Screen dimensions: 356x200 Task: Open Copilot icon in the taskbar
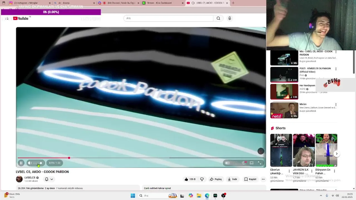(191, 196)
